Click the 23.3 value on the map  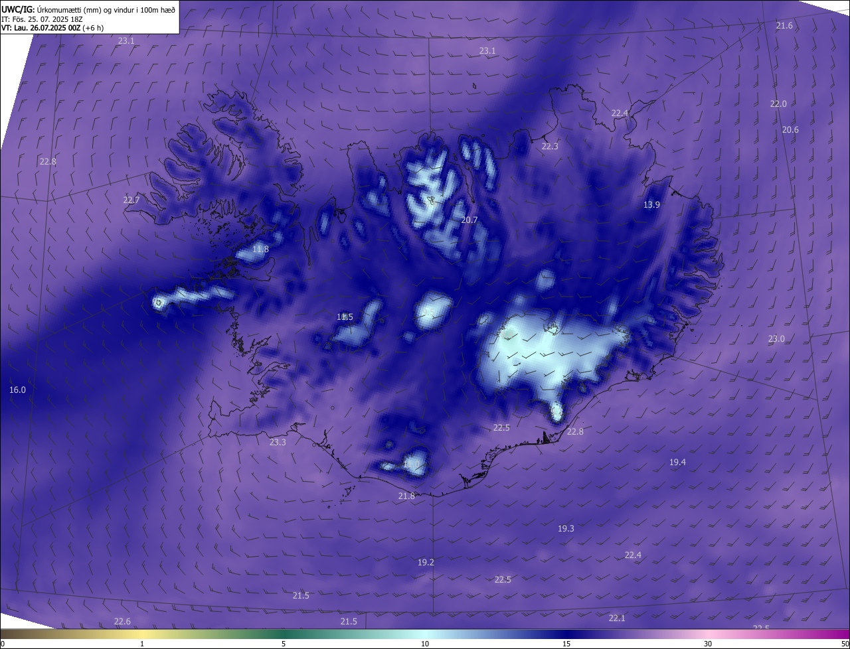(278, 442)
